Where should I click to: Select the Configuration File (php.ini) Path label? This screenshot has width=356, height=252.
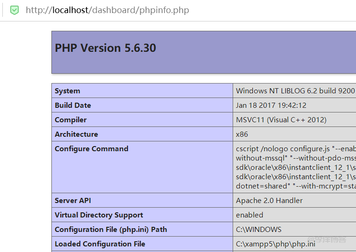coord(111,230)
